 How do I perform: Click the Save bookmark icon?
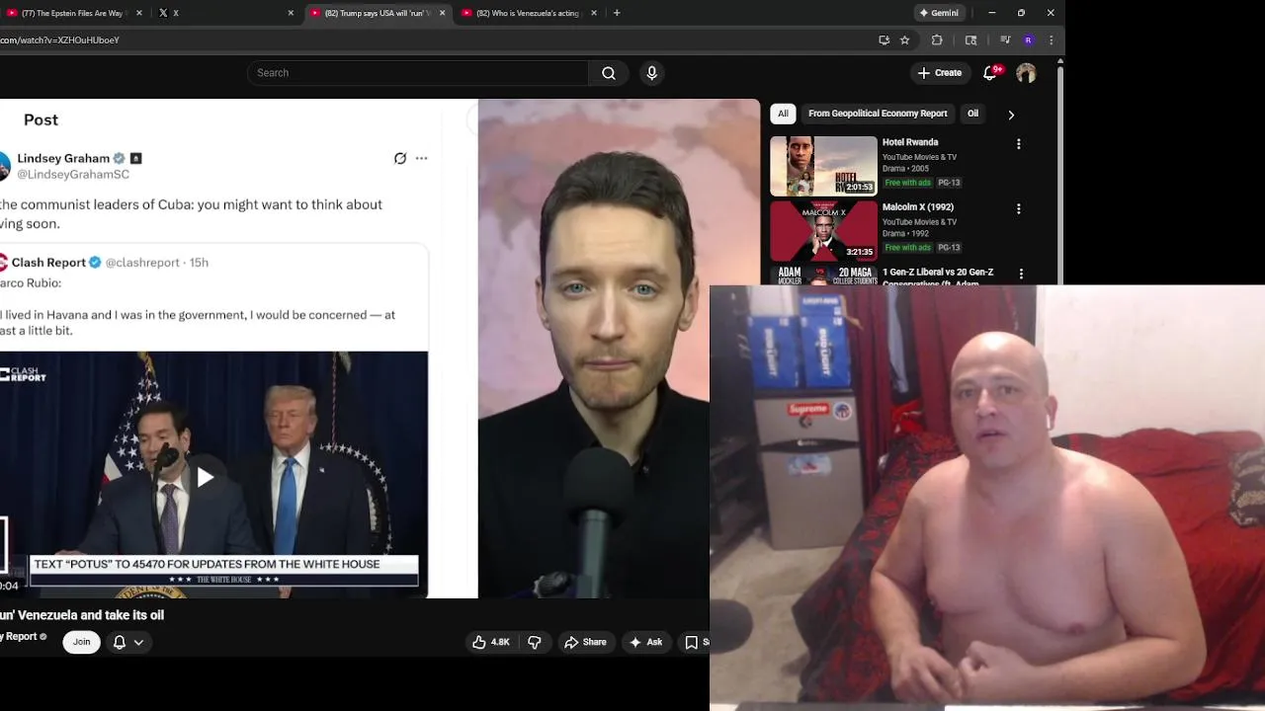[x=693, y=642]
